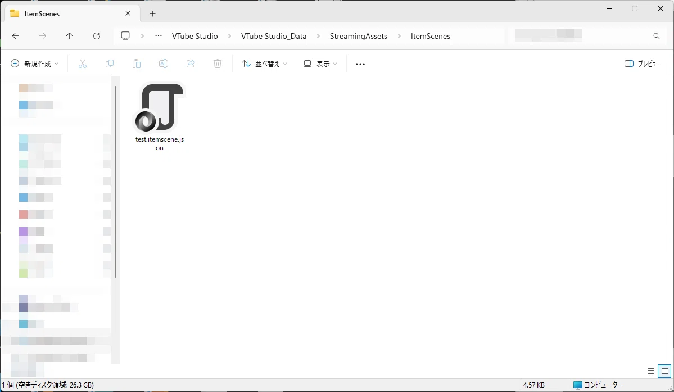Open the 新規作成 dropdown

click(34, 64)
